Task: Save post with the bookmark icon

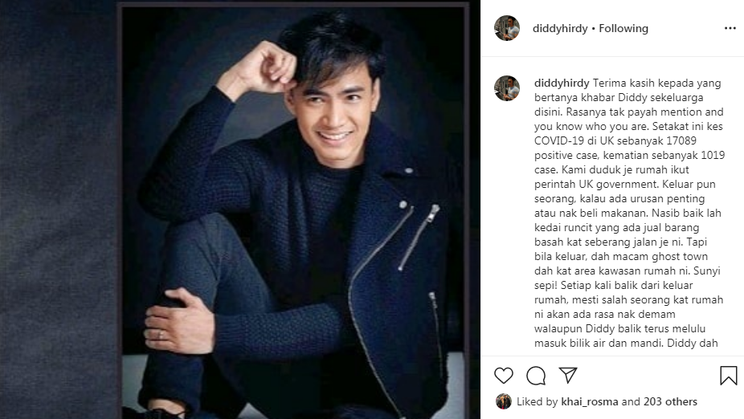Action: tap(729, 376)
